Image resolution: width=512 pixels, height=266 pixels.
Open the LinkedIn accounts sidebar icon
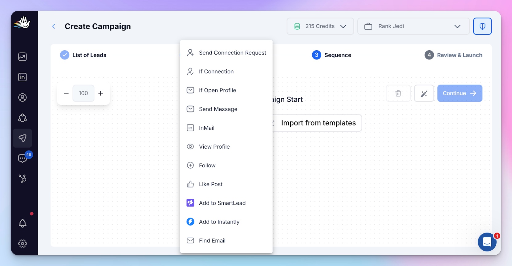pos(22,77)
